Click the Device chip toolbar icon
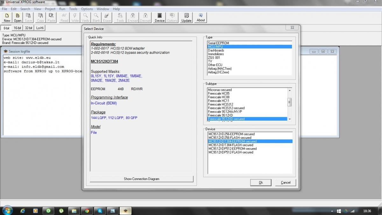Image resolution: width=382 pixels, height=215 pixels. tap(159, 18)
